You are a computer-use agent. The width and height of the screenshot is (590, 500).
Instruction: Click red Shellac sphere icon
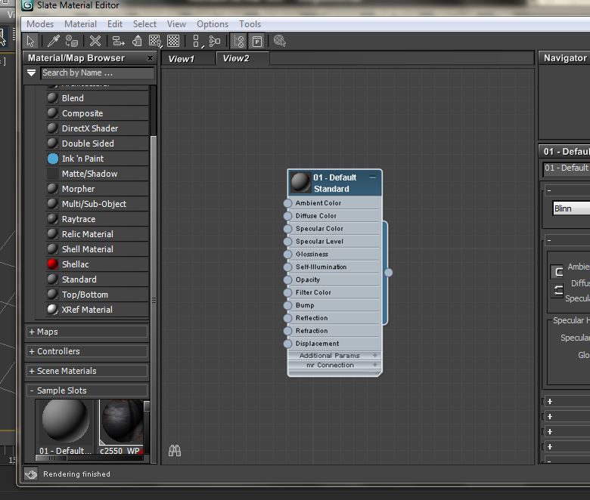pyautogui.click(x=53, y=264)
